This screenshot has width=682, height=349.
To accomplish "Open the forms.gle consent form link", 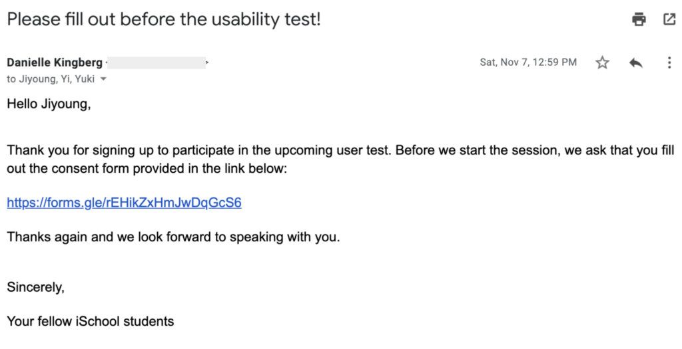I will pos(125,203).
